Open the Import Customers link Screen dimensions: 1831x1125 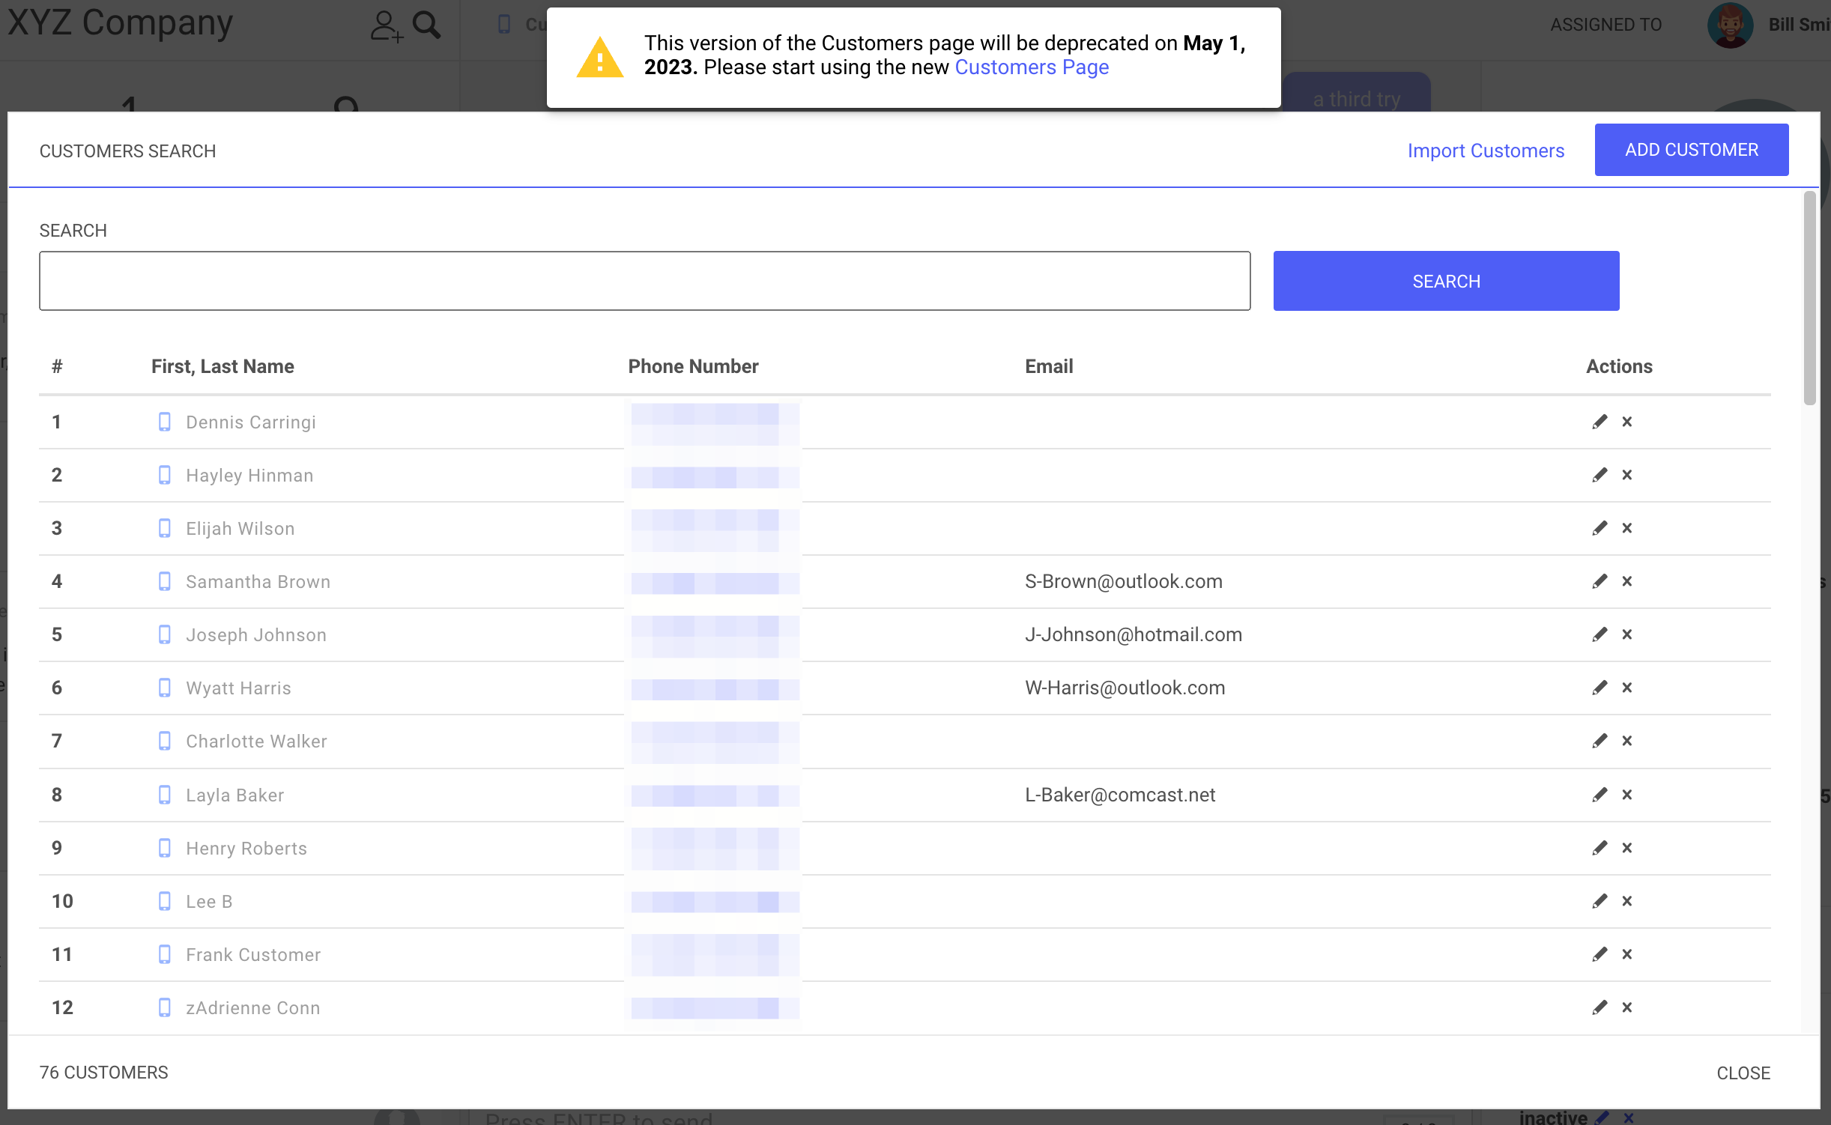[1485, 151]
